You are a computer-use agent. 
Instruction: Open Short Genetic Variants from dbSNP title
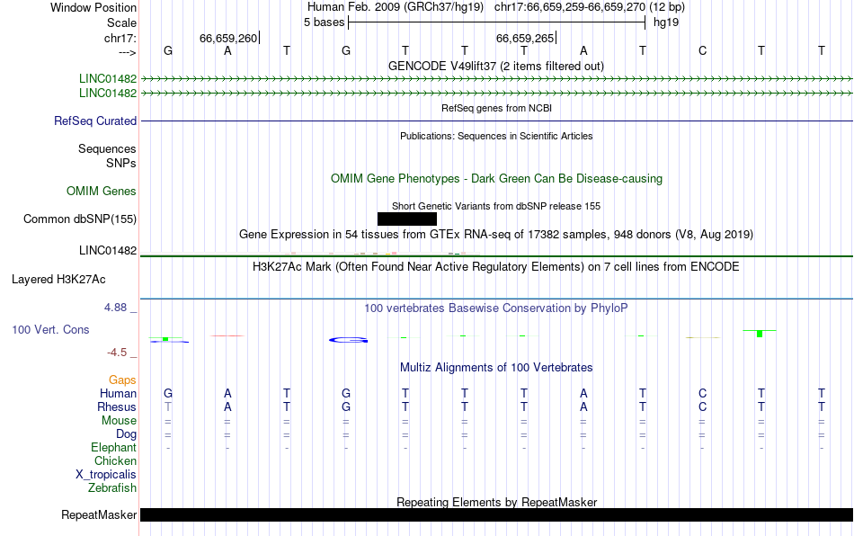click(496, 206)
